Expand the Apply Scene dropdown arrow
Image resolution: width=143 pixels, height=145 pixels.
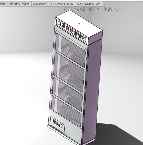113,9
